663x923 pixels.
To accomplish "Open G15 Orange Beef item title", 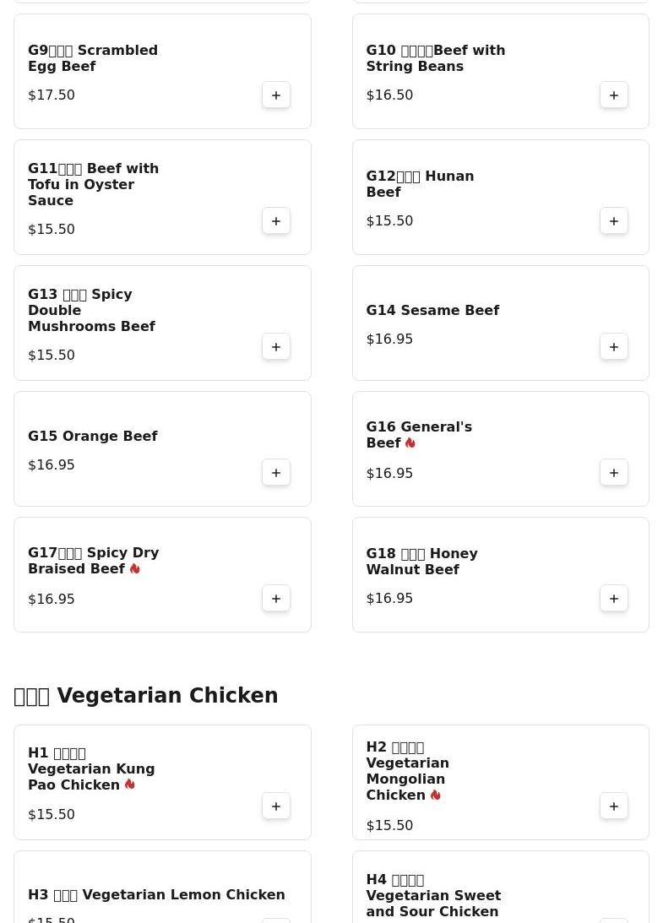I will [93, 437].
